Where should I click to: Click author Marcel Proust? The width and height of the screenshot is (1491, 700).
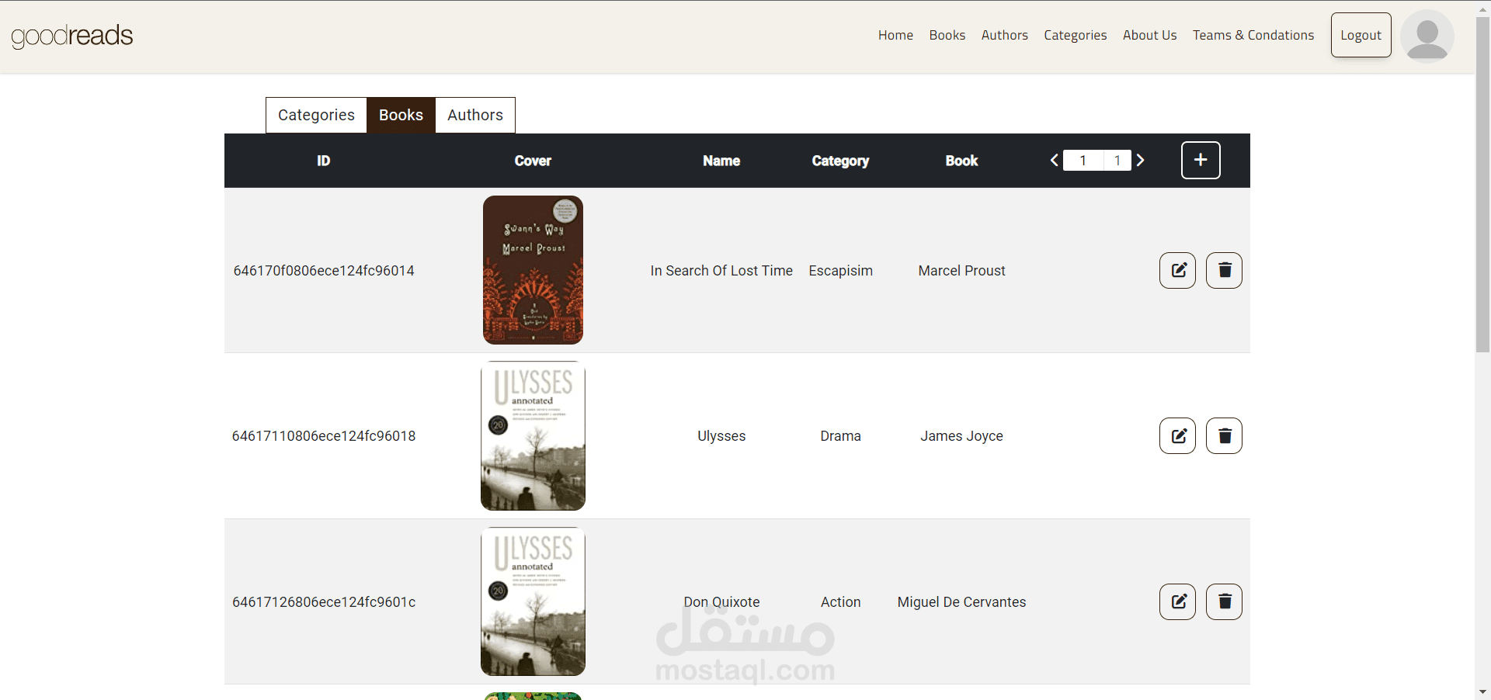(961, 271)
